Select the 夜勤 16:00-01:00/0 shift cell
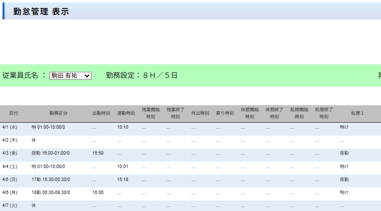 [x=50, y=153]
